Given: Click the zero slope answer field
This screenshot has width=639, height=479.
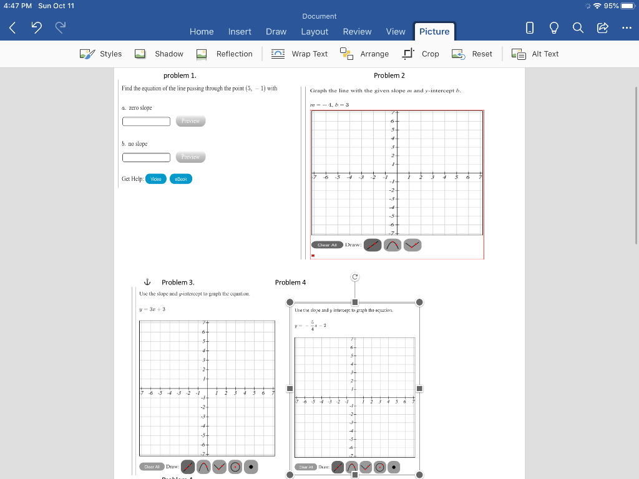Looking at the screenshot, I should tap(146, 121).
